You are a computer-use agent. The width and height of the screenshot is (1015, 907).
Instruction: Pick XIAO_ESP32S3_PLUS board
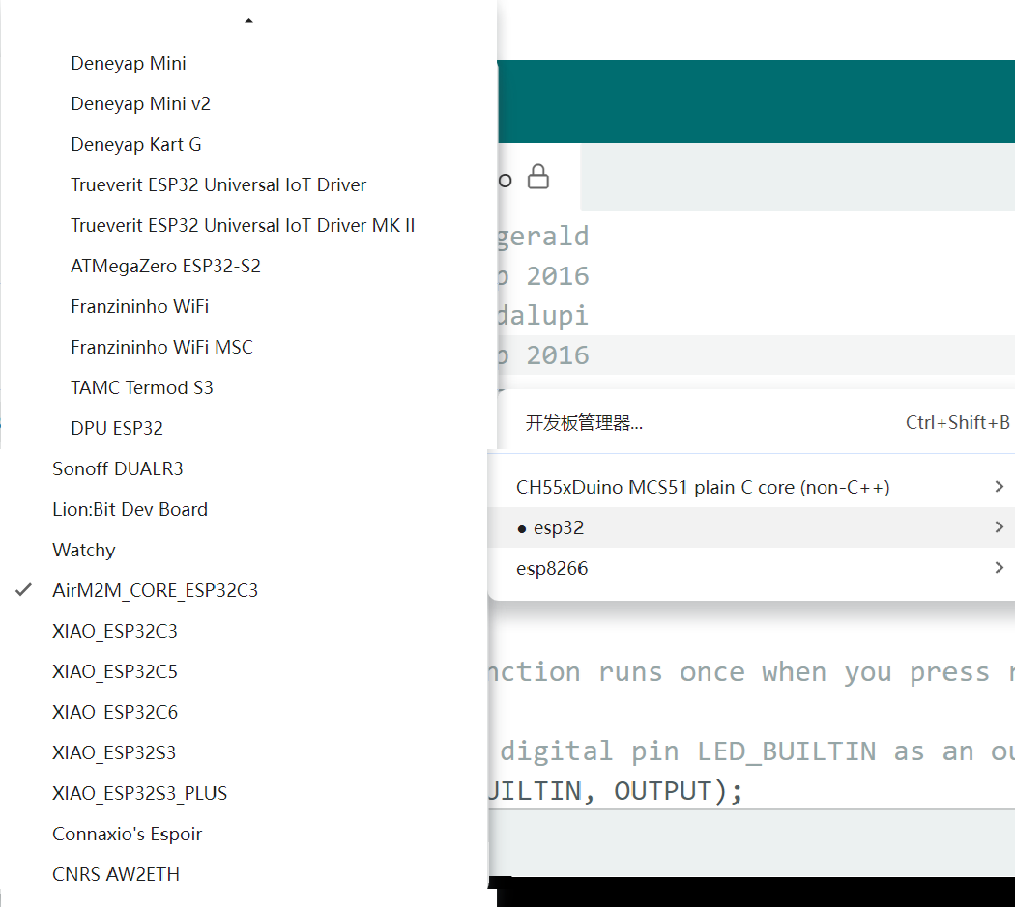coord(140,794)
